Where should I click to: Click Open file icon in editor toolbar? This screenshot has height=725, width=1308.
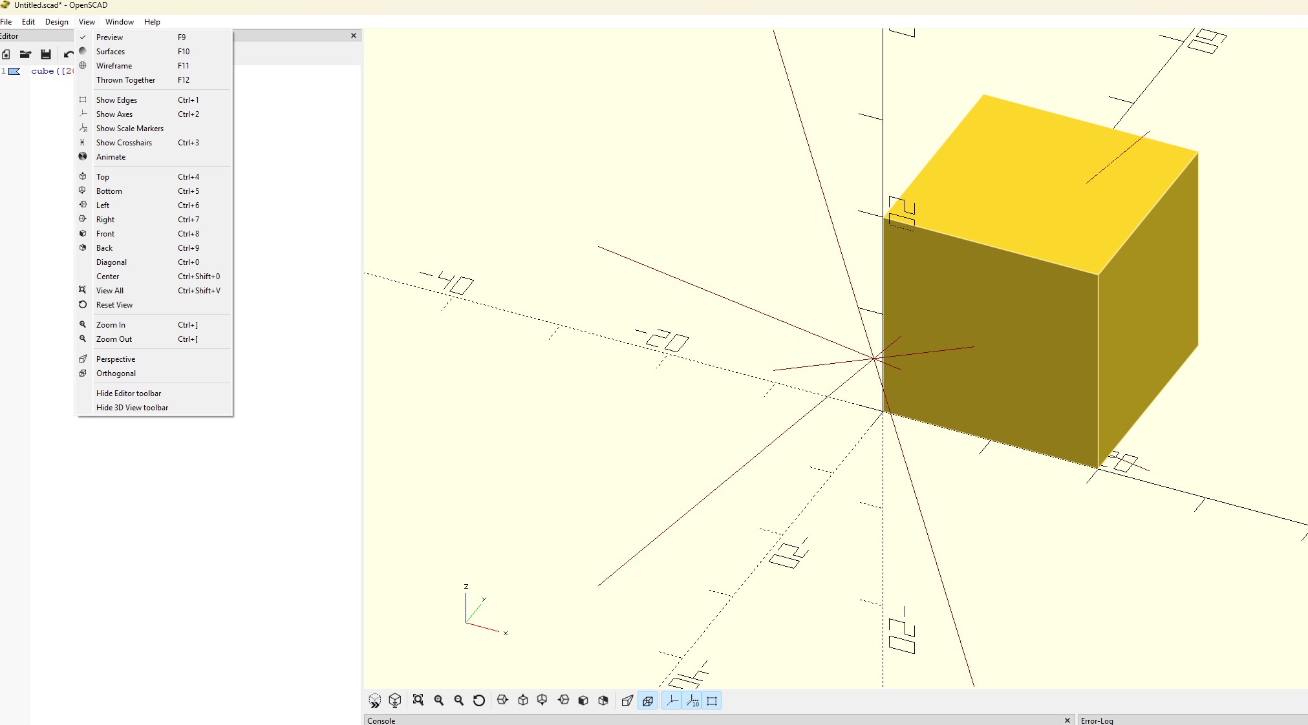point(25,54)
